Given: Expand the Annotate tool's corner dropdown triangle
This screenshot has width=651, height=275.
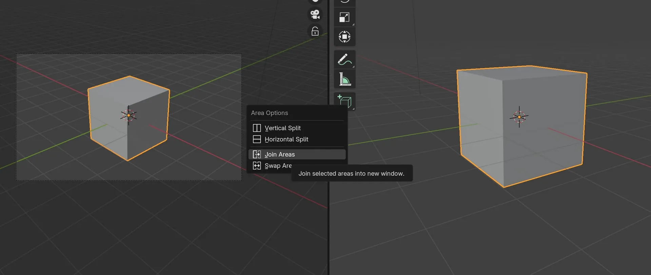Looking at the screenshot, I should tap(353, 67).
